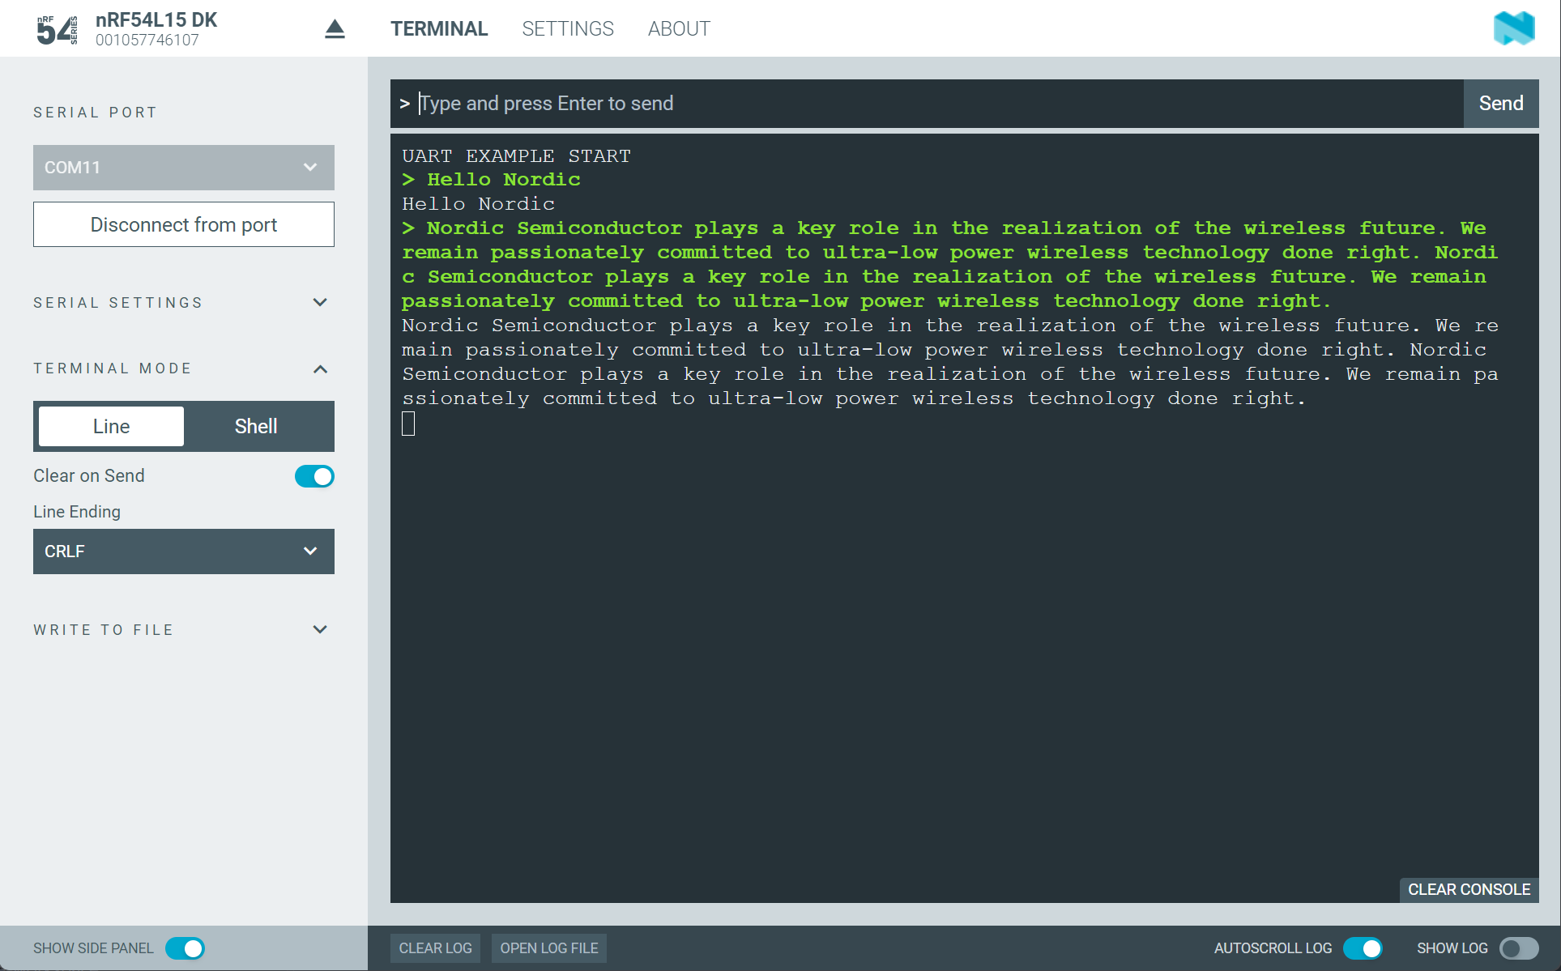Click the UART EXAMPLE START output line
This screenshot has height=971, width=1561.
[516, 155]
